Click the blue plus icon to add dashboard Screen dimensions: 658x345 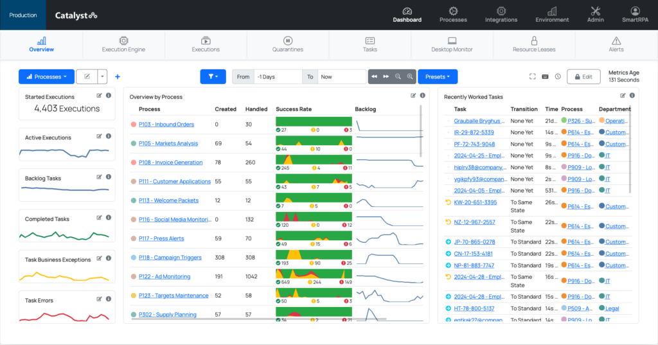[x=118, y=76]
